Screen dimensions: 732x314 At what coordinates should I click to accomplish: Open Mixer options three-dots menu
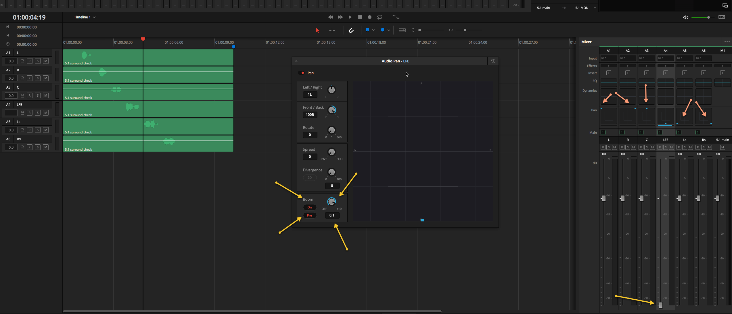tap(727, 41)
